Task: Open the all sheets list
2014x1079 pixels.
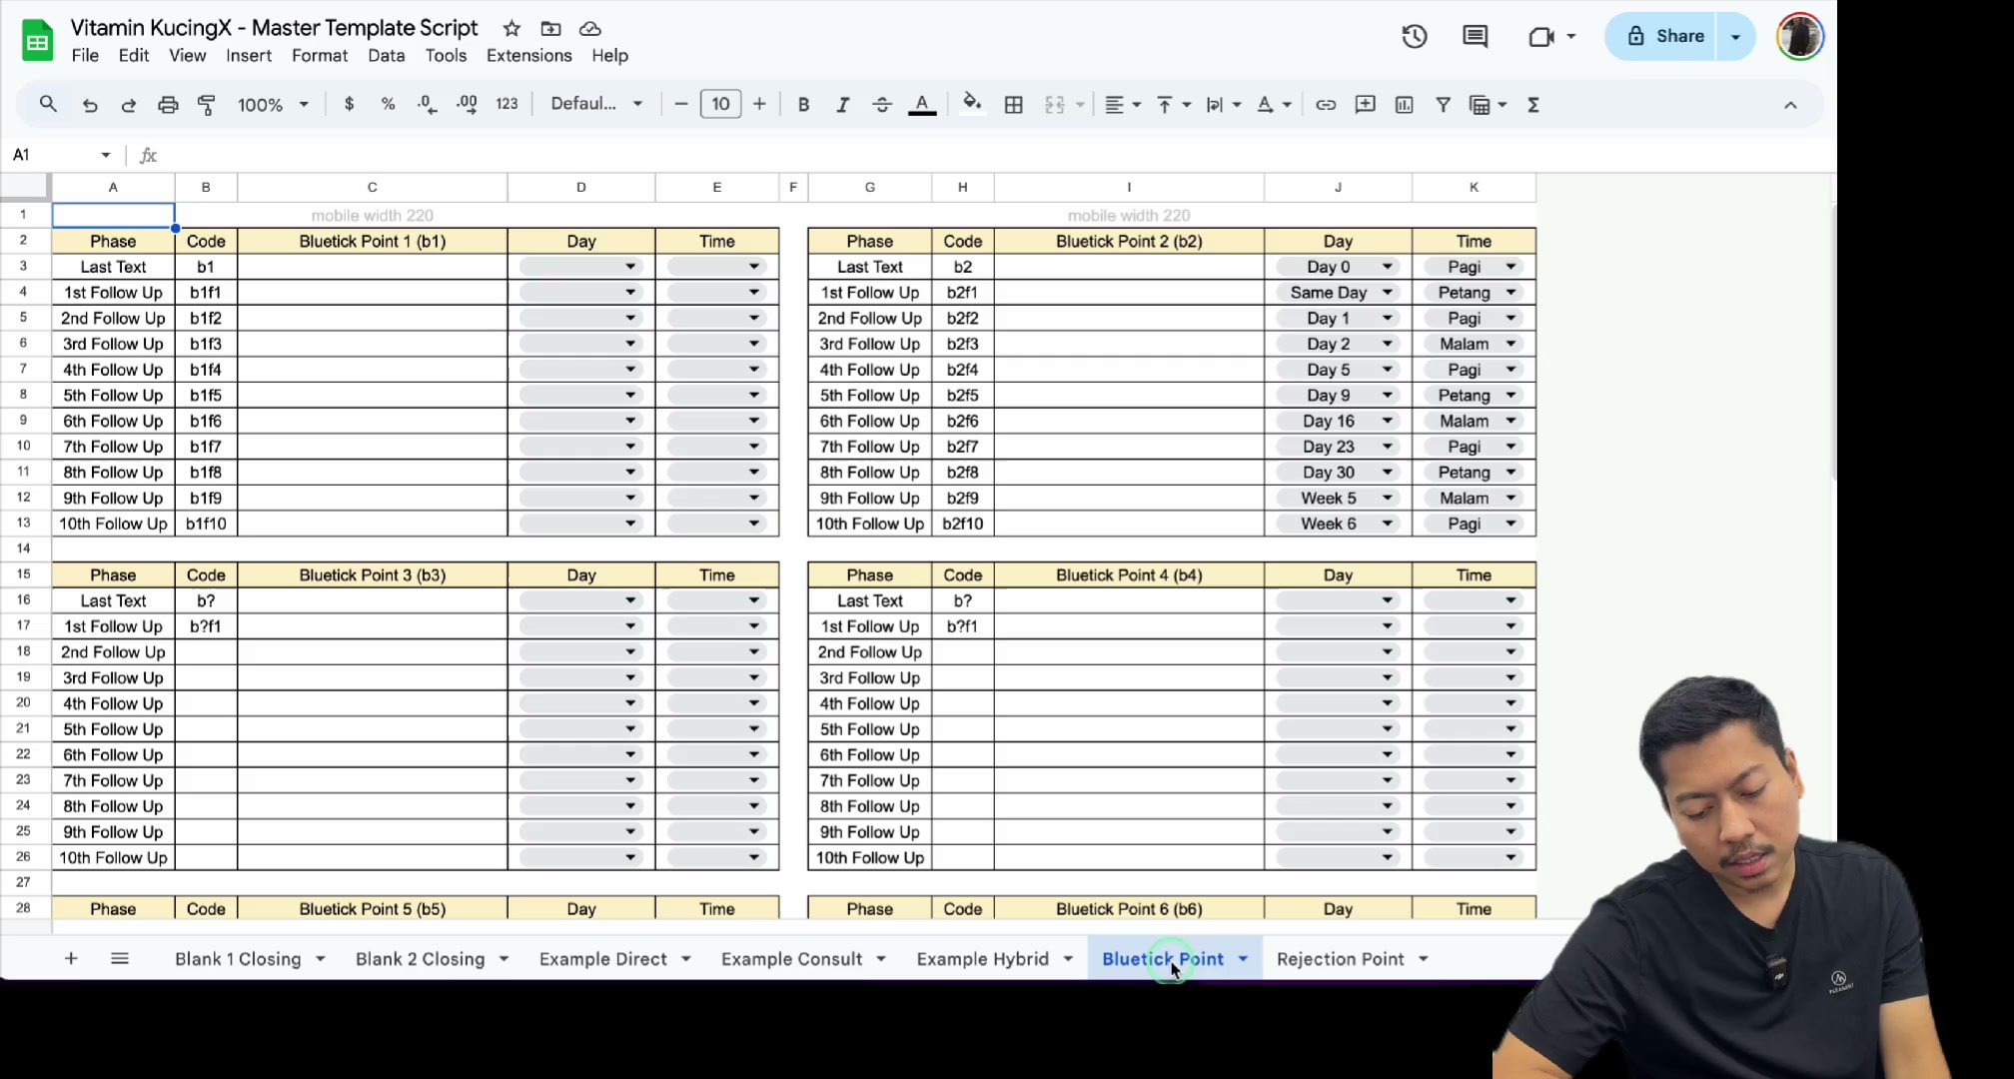Action: (120, 959)
